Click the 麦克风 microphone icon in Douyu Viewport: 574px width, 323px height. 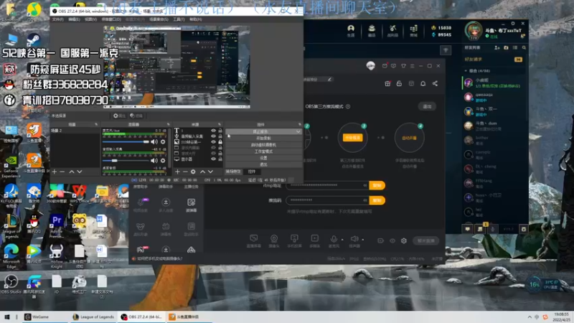pyautogui.click(x=334, y=240)
